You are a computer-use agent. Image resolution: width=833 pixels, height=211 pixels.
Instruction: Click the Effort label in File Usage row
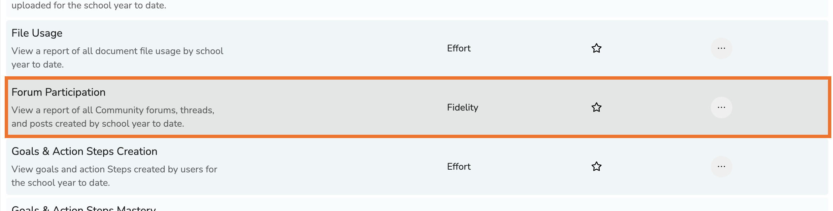[459, 48]
